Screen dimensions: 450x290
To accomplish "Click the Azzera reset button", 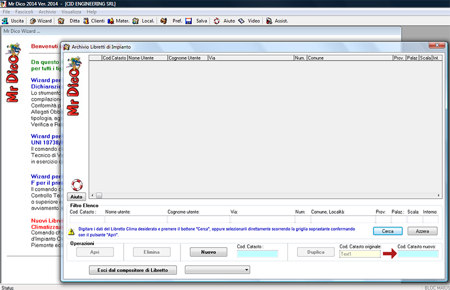I will click(422, 231).
